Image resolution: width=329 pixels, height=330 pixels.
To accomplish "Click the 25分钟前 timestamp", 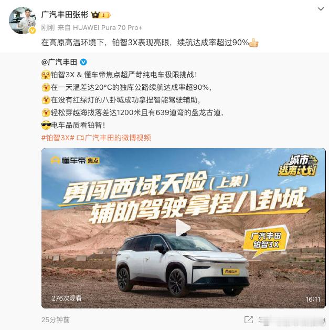I will [56, 319].
